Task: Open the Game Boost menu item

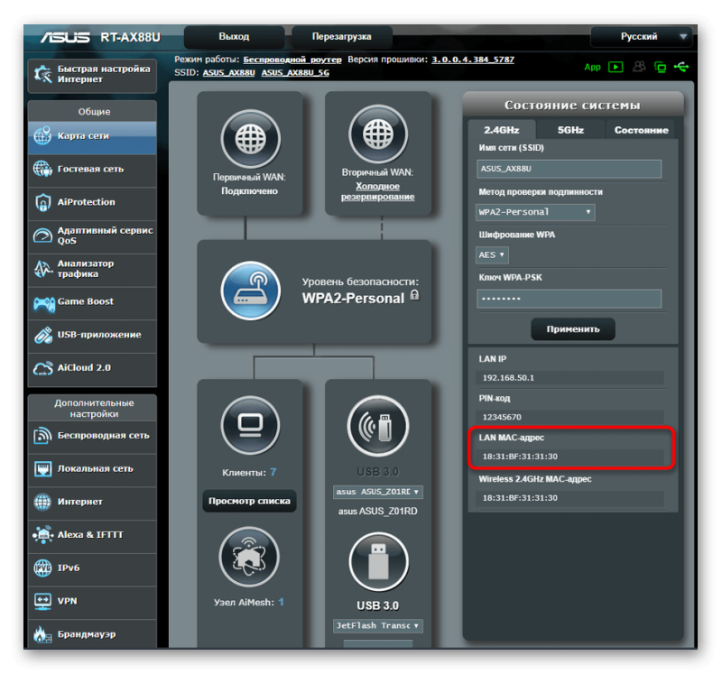Action: click(92, 303)
